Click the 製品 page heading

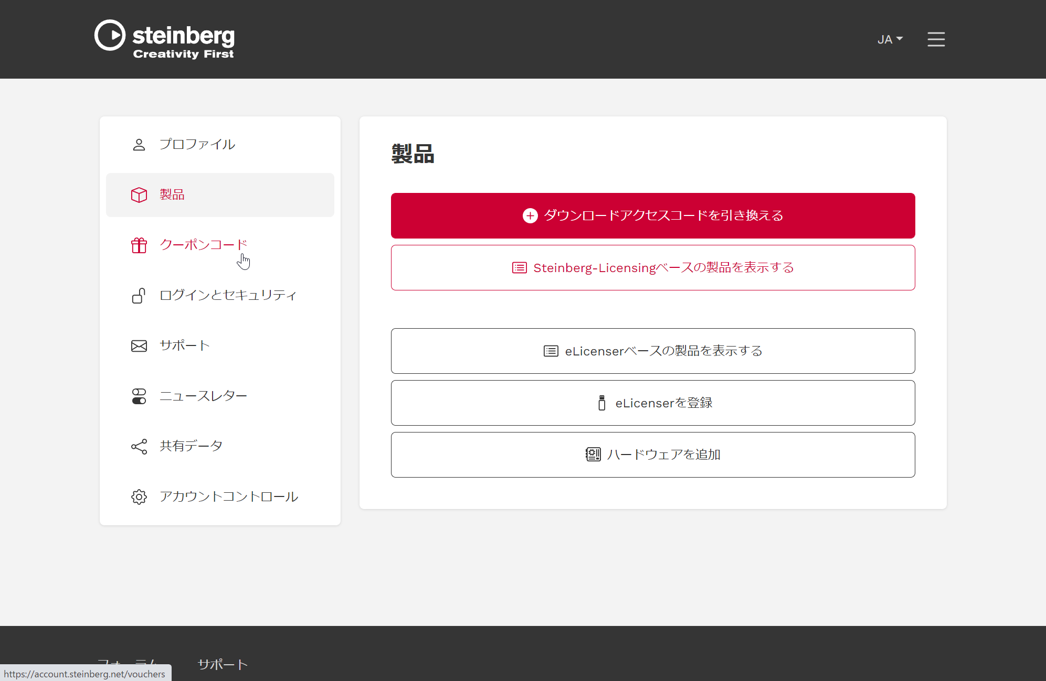413,154
